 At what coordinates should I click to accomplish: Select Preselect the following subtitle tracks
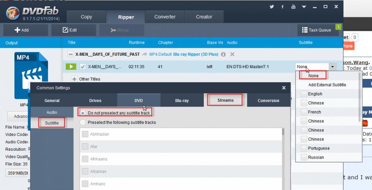pyautogui.click(x=83, y=123)
